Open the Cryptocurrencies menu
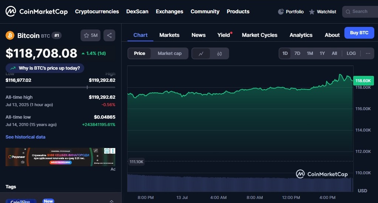 pyautogui.click(x=97, y=11)
